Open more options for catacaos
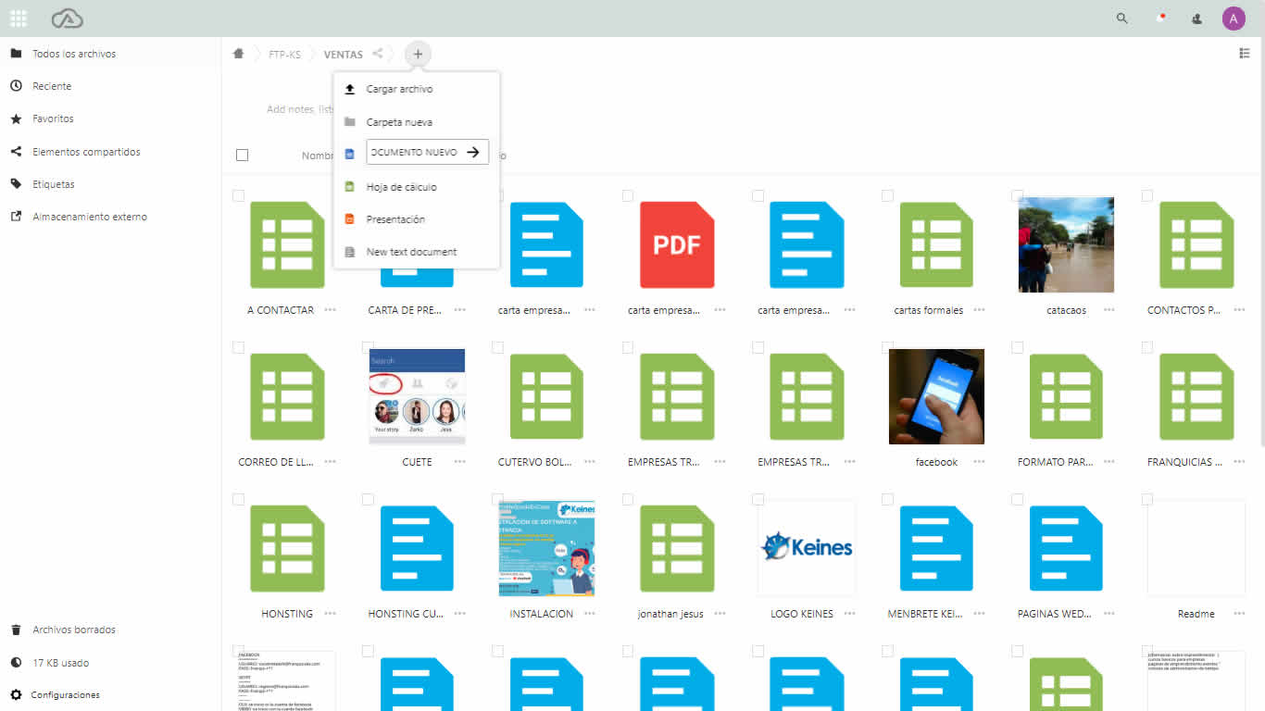This screenshot has width=1265, height=711. [x=1108, y=310]
